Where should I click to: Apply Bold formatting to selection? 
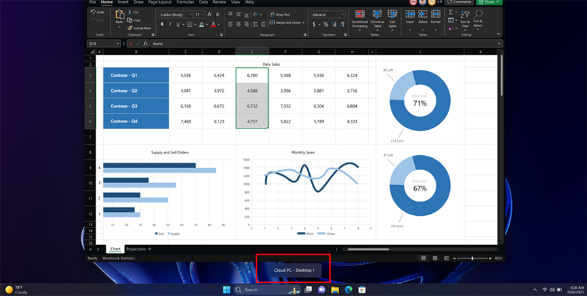[x=161, y=23]
